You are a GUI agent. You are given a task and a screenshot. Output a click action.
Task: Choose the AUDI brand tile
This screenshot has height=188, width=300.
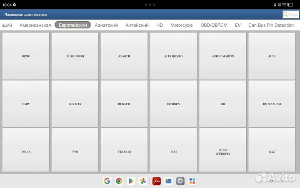pos(272,56)
